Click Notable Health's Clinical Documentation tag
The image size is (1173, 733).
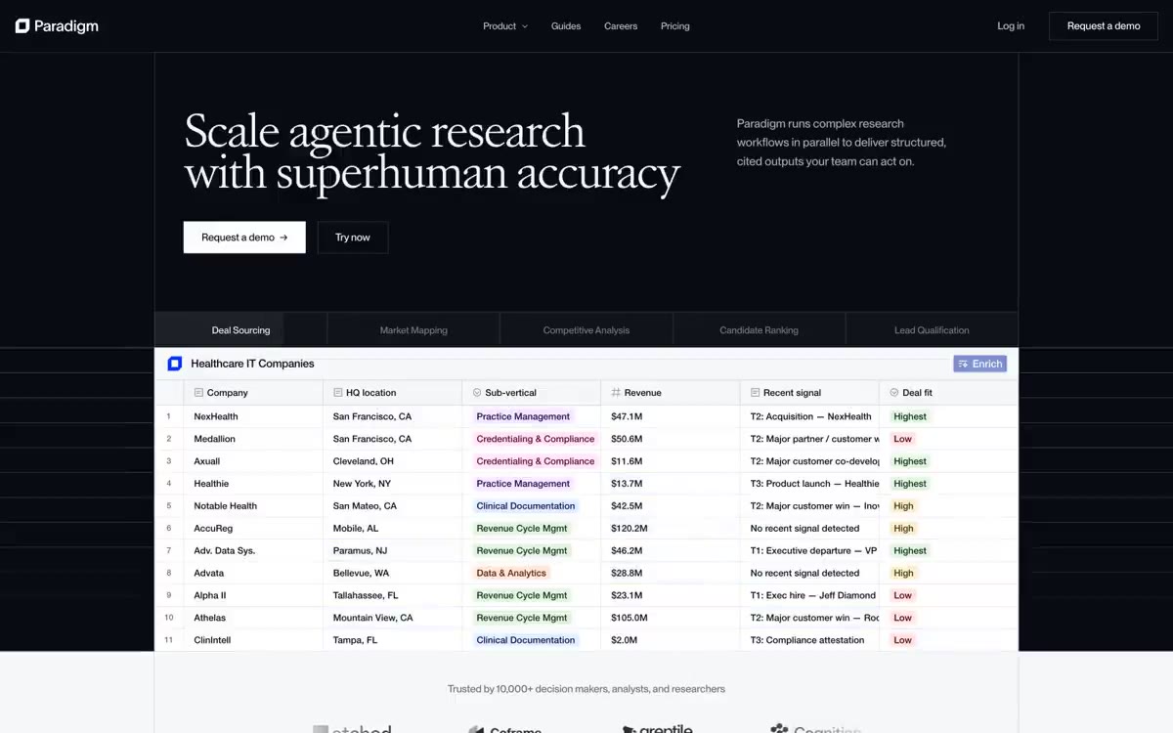pyautogui.click(x=526, y=506)
